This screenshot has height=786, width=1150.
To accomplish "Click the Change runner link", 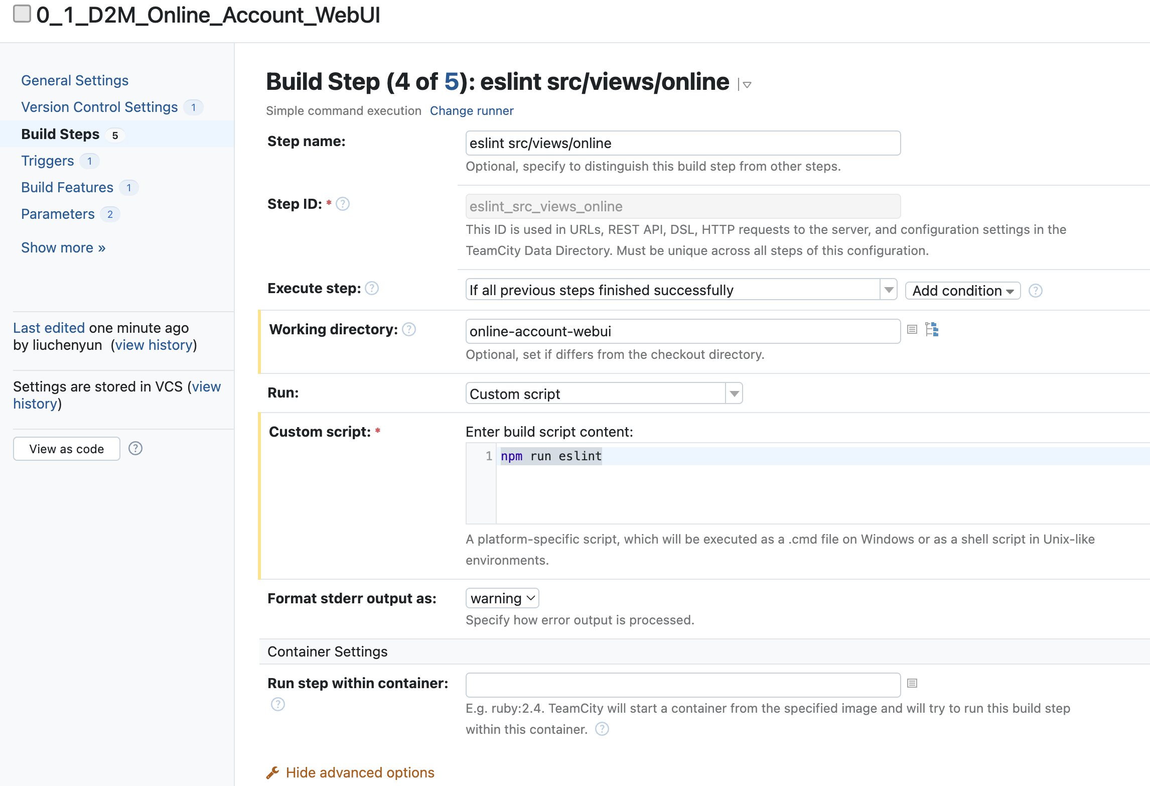I will tap(472, 111).
